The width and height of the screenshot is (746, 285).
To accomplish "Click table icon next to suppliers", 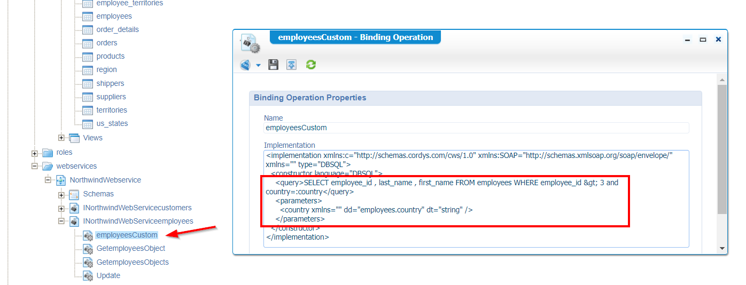I will [88, 97].
